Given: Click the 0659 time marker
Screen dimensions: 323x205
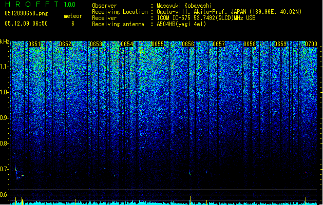Looking at the screenshot, I should [280, 44].
